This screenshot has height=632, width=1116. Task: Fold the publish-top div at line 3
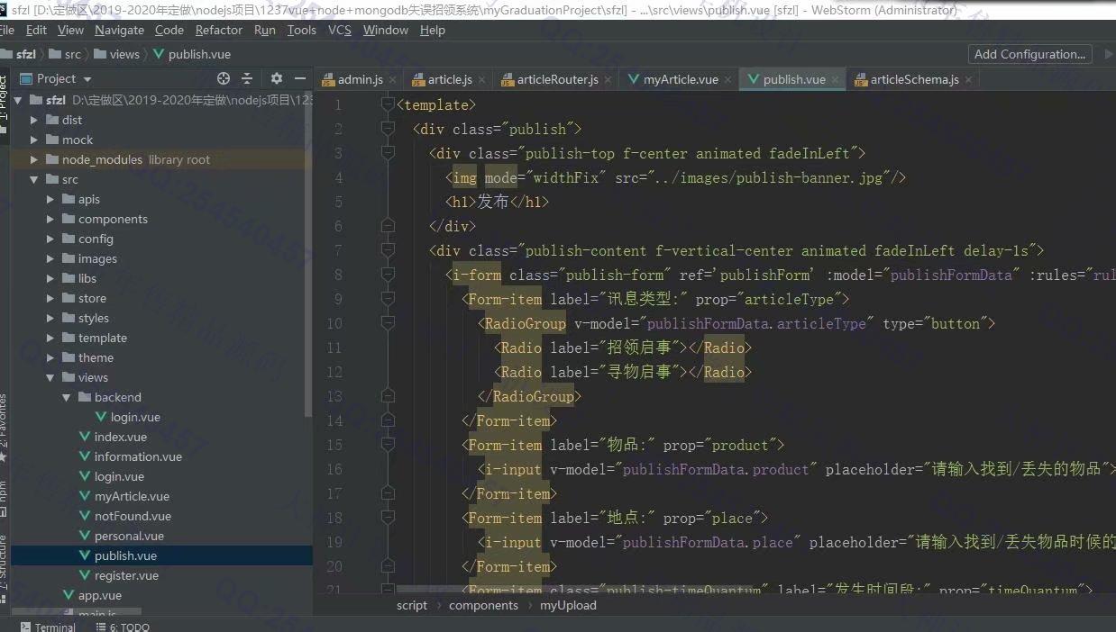pos(388,154)
